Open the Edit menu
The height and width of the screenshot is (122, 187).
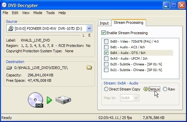pyautogui.click(x=15, y=13)
